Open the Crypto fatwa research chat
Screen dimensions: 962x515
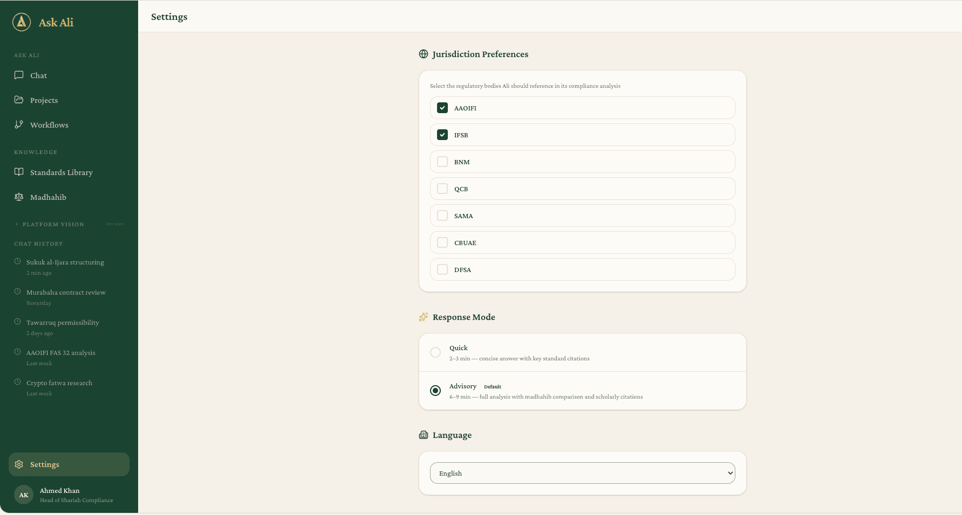pyautogui.click(x=59, y=382)
